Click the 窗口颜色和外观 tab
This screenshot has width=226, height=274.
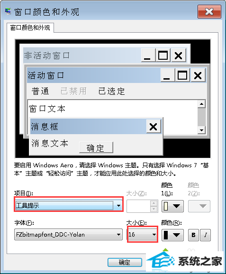click(30, 27)
